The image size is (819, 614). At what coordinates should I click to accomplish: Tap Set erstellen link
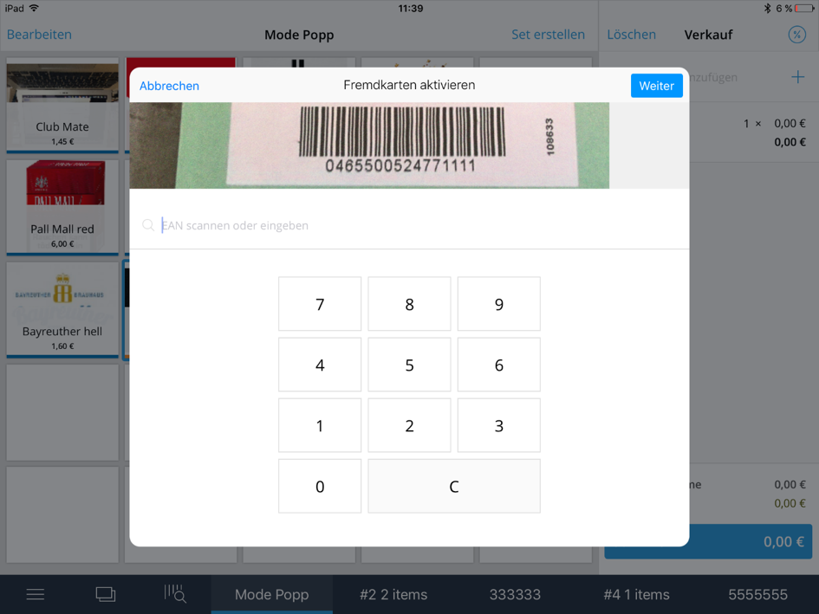pyautogui.click(x=548, y=35)
